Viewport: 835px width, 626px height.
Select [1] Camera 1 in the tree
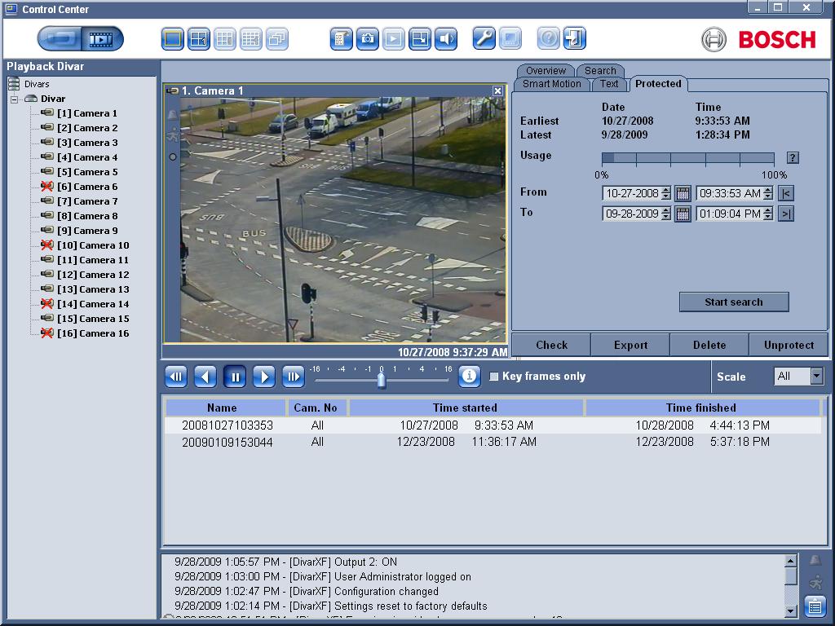click(86, 113)
